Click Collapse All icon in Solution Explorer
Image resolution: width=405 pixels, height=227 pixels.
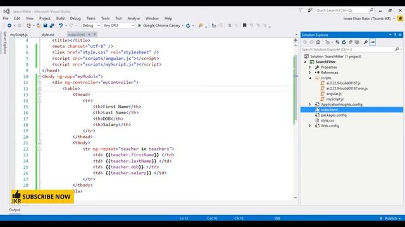350,42
